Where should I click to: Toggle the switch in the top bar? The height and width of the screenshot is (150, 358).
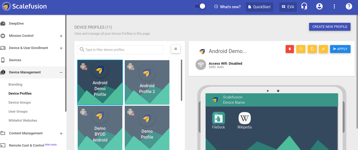pos(200,6)
